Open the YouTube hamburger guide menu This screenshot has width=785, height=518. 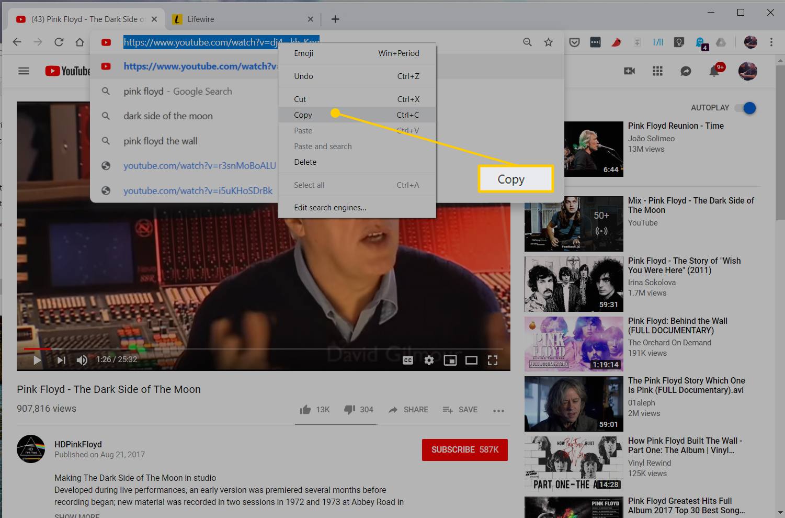(24, 71)
